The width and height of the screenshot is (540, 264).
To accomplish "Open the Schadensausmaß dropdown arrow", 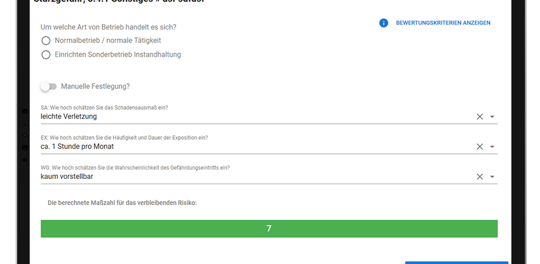I will [492, 117].
